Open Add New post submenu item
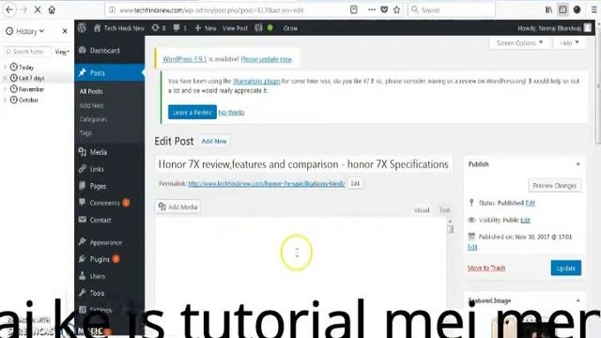The height and width of the screenshot is (338, 601). pyautogui.click(x=91, y=105)
